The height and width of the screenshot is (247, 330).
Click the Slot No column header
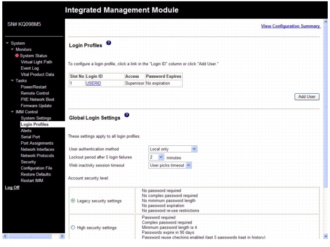click(77, 76)
